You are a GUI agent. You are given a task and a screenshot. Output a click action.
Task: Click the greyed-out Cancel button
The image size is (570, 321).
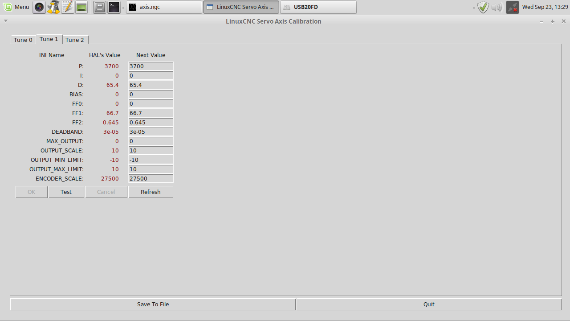106,192
